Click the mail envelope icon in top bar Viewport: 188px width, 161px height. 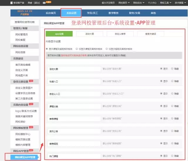(44, 3)
